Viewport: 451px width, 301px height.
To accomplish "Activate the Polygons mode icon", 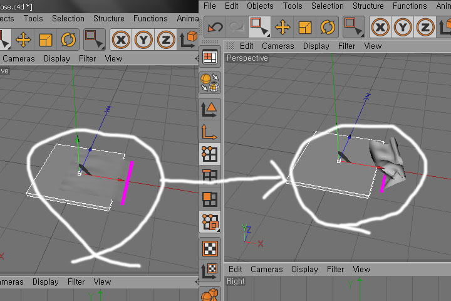I will [x=210, y=199].
